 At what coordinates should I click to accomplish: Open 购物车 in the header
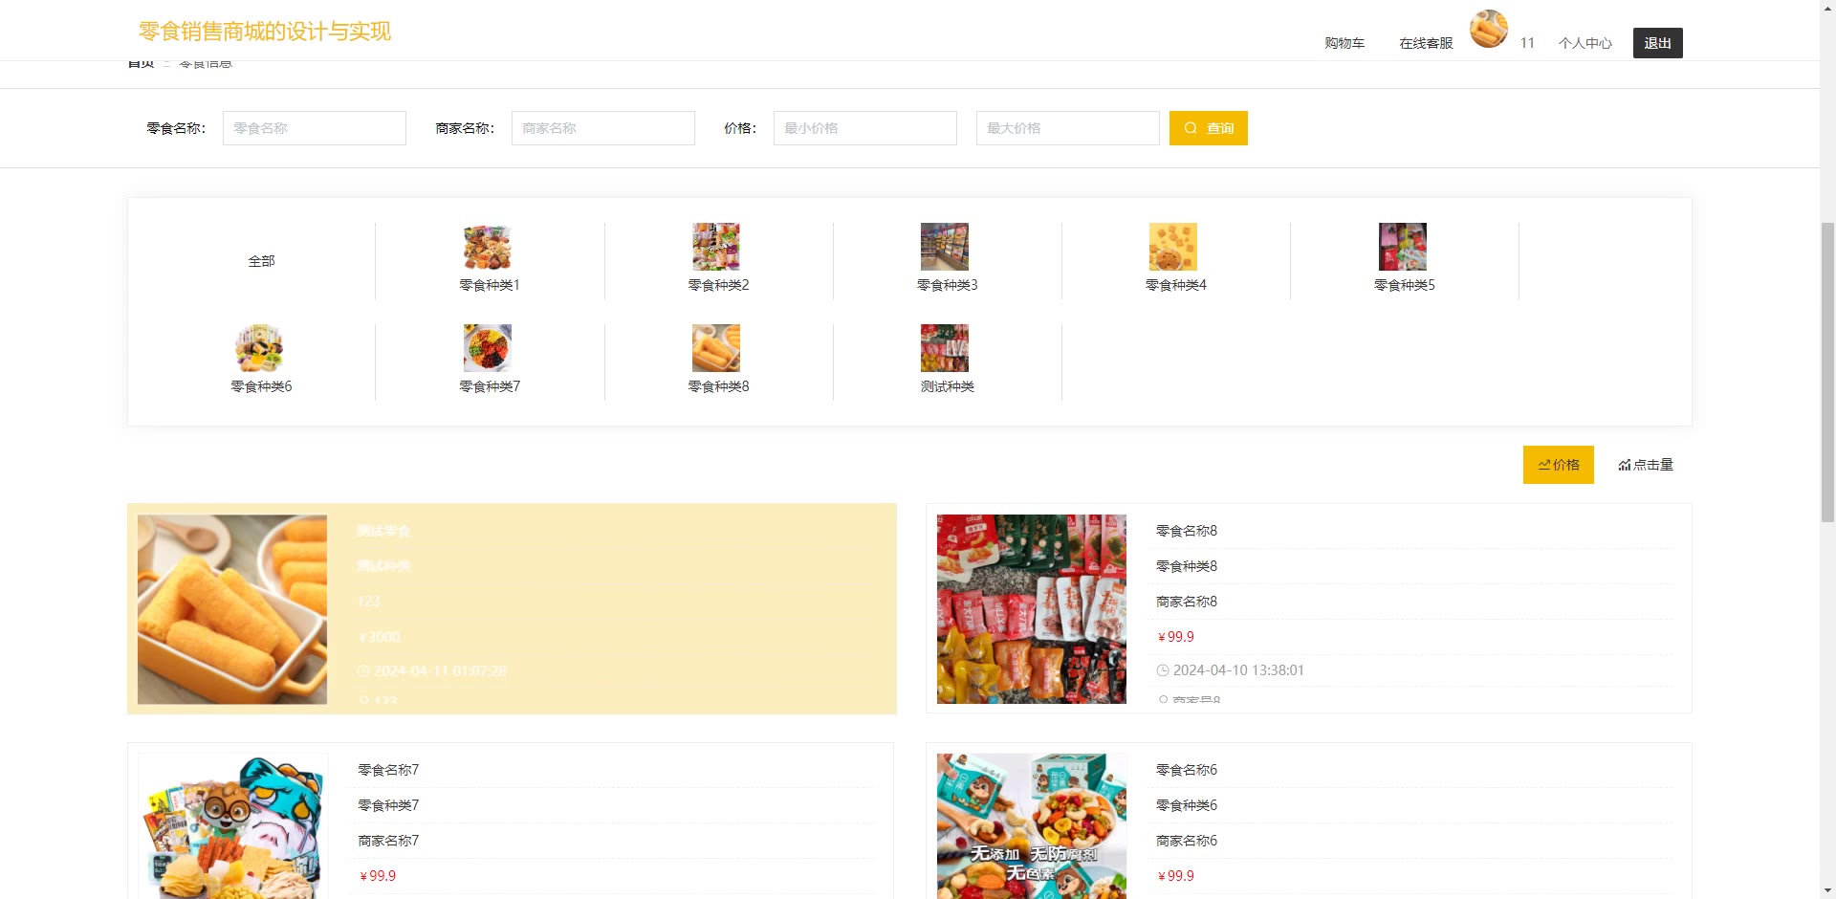click(x=1344, y=43)
